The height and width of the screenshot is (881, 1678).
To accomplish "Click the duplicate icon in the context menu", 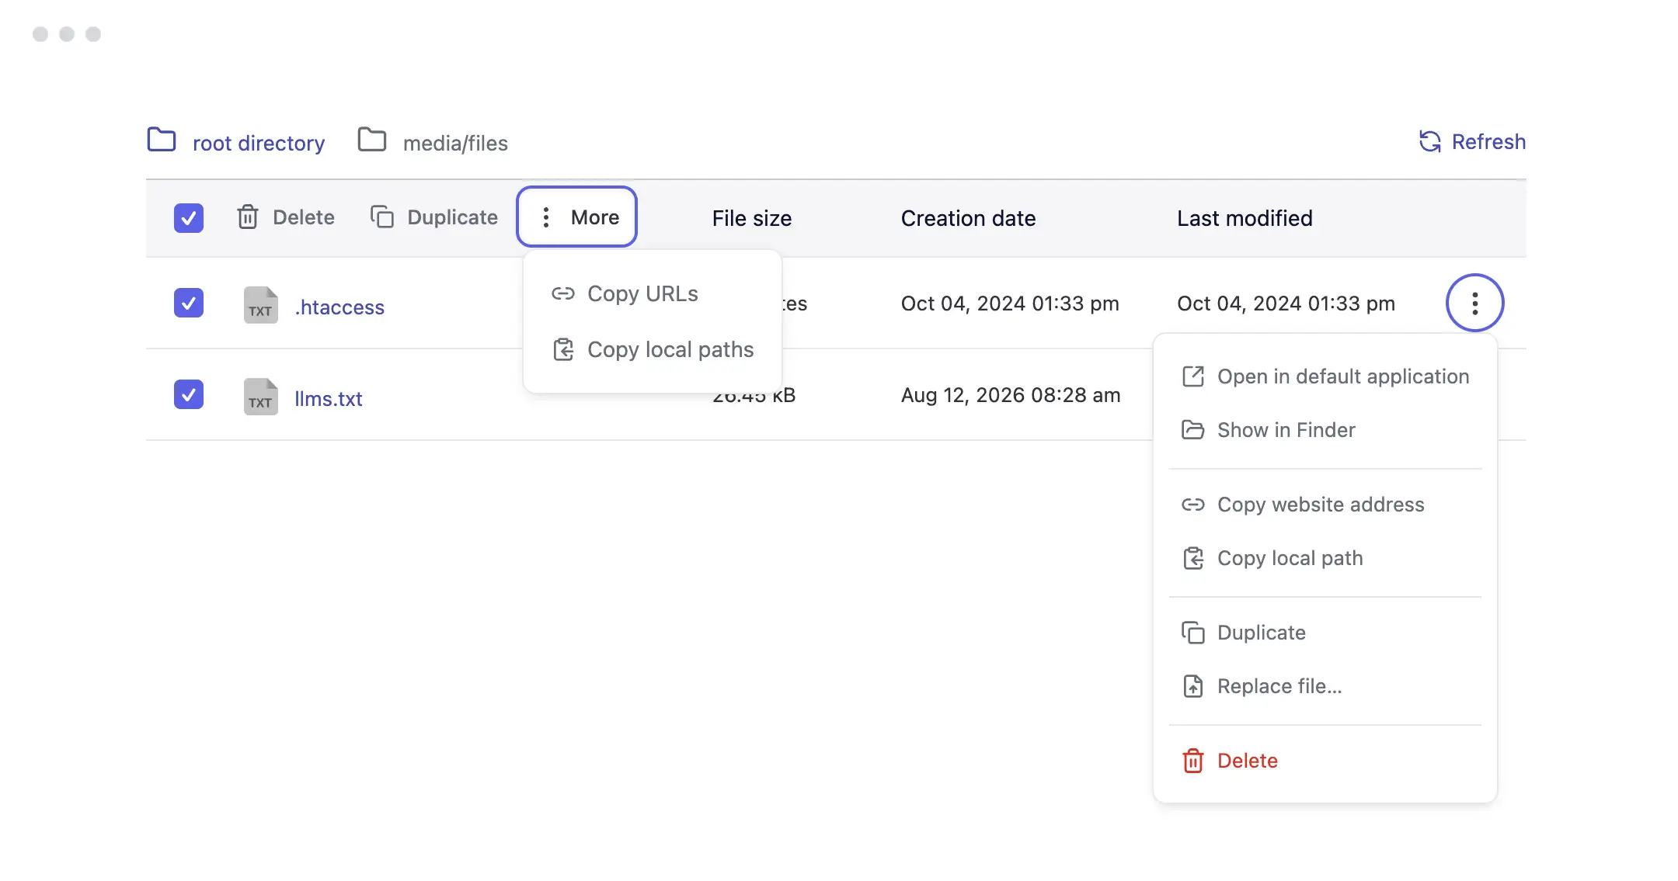I will coord(1193,633).
